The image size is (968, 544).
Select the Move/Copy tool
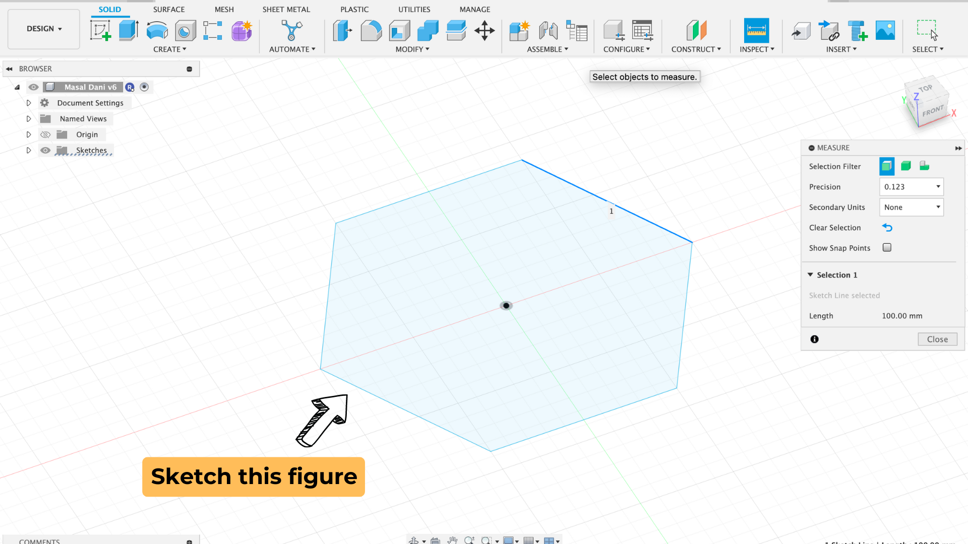[x=485, y=31]
